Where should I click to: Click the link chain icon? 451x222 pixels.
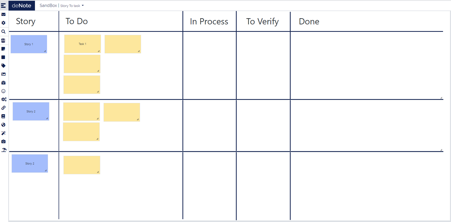click(3, 108)
